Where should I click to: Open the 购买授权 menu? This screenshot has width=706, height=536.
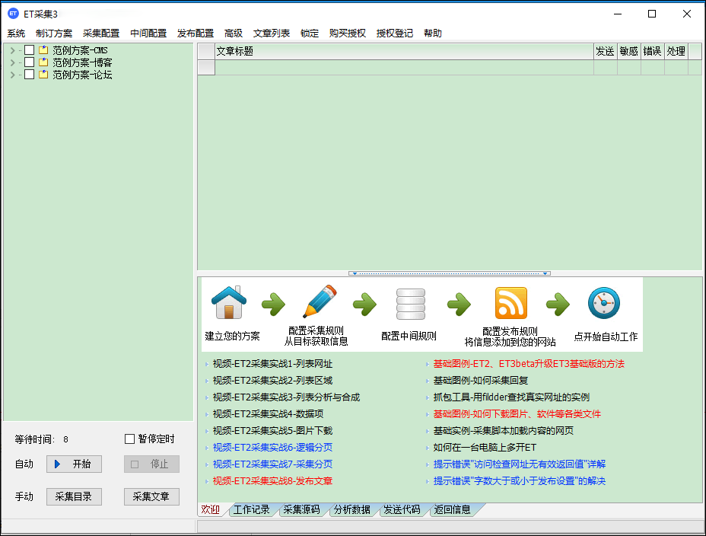pyautogui.click(x=348, y=33)
